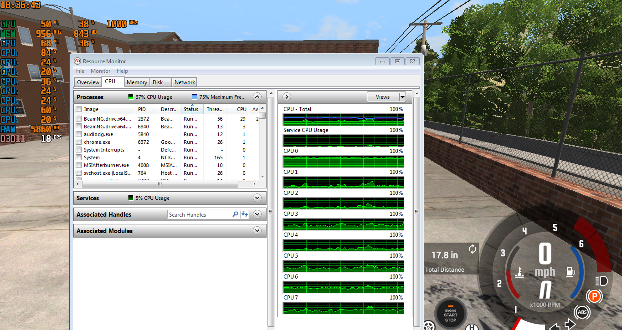The image size is (622, 330).
Task: Collapse the Processes section
Action: pyautogui.click(x=257, y=97)
